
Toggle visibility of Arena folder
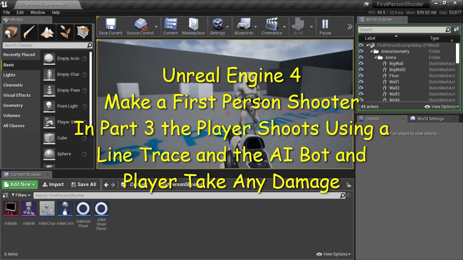pos(361,57)
